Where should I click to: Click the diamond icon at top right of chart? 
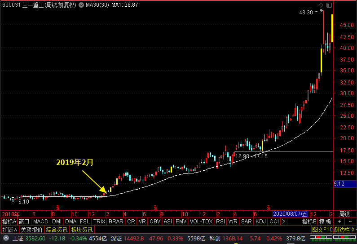point(321,5)
